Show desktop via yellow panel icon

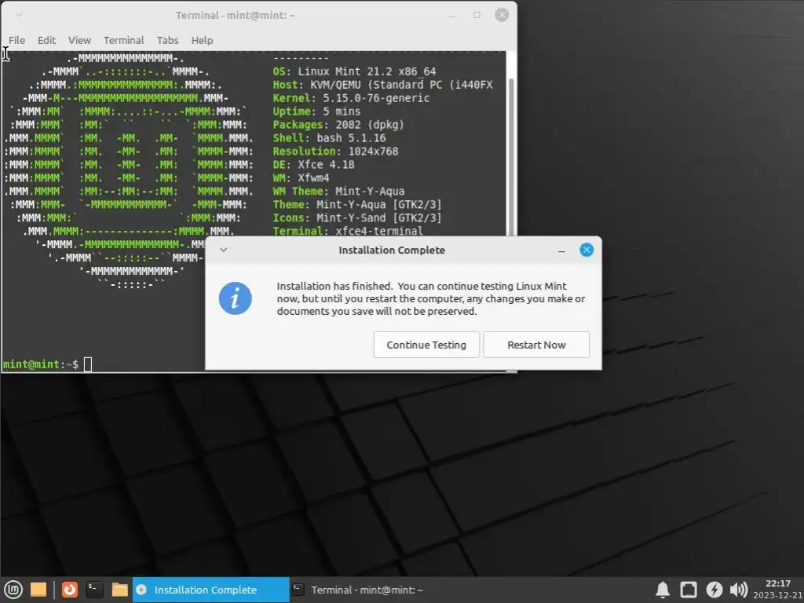point(38,590)
